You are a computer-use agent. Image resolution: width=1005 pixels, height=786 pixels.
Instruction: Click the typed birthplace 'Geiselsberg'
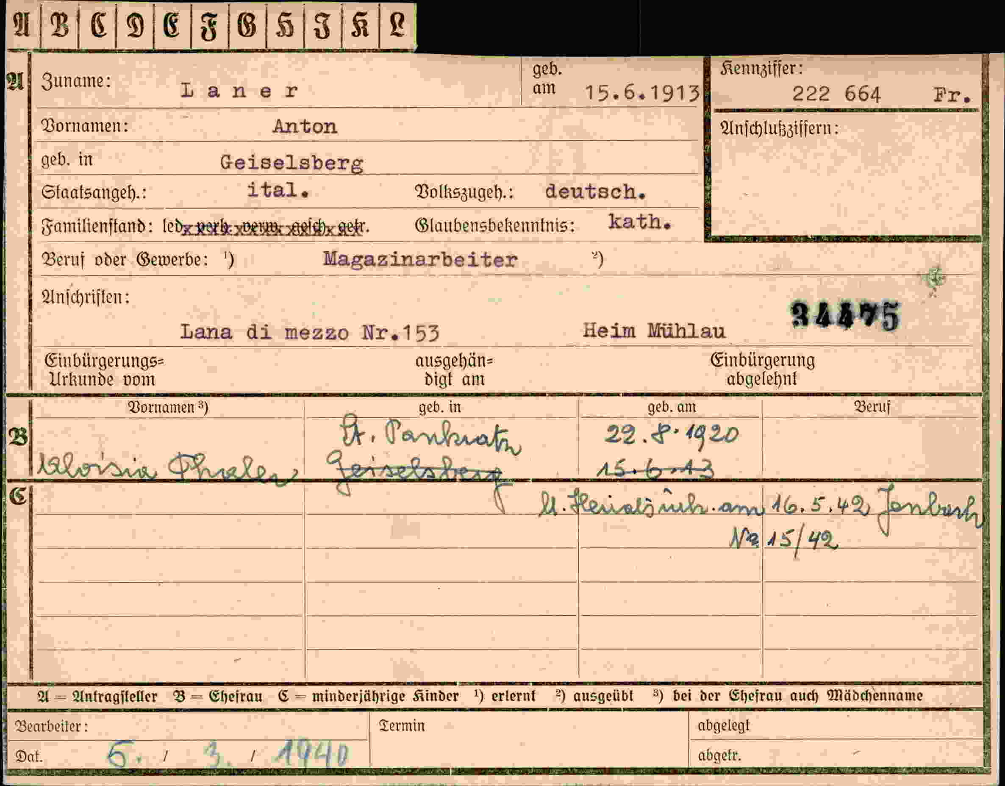[x=292, y=163]
